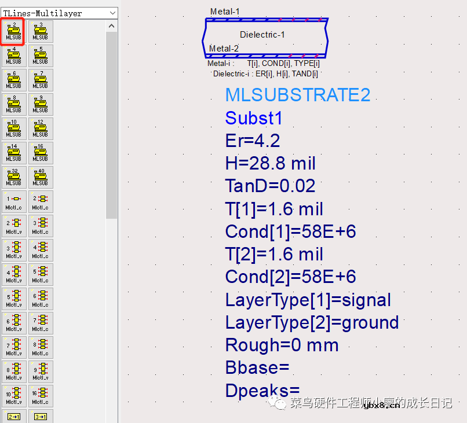
Task: Select the 16-line Mlctl_c component
Action: tap(40, 396)
